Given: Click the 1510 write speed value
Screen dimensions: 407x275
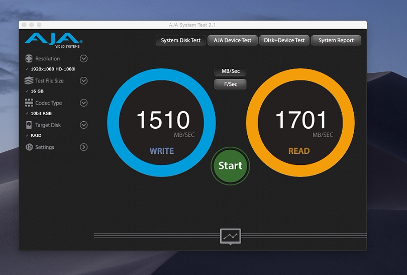Looking at the screenshot, I should tap(163, 120).
